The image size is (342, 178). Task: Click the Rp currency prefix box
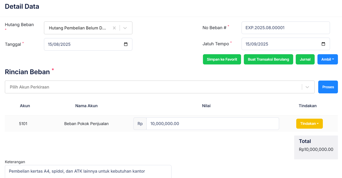click(x=140, y=124)
